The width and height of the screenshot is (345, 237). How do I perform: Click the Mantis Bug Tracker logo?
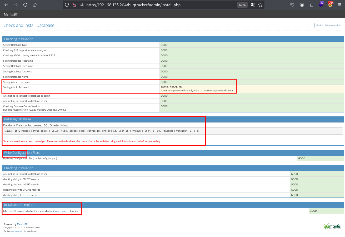(332, 226)
